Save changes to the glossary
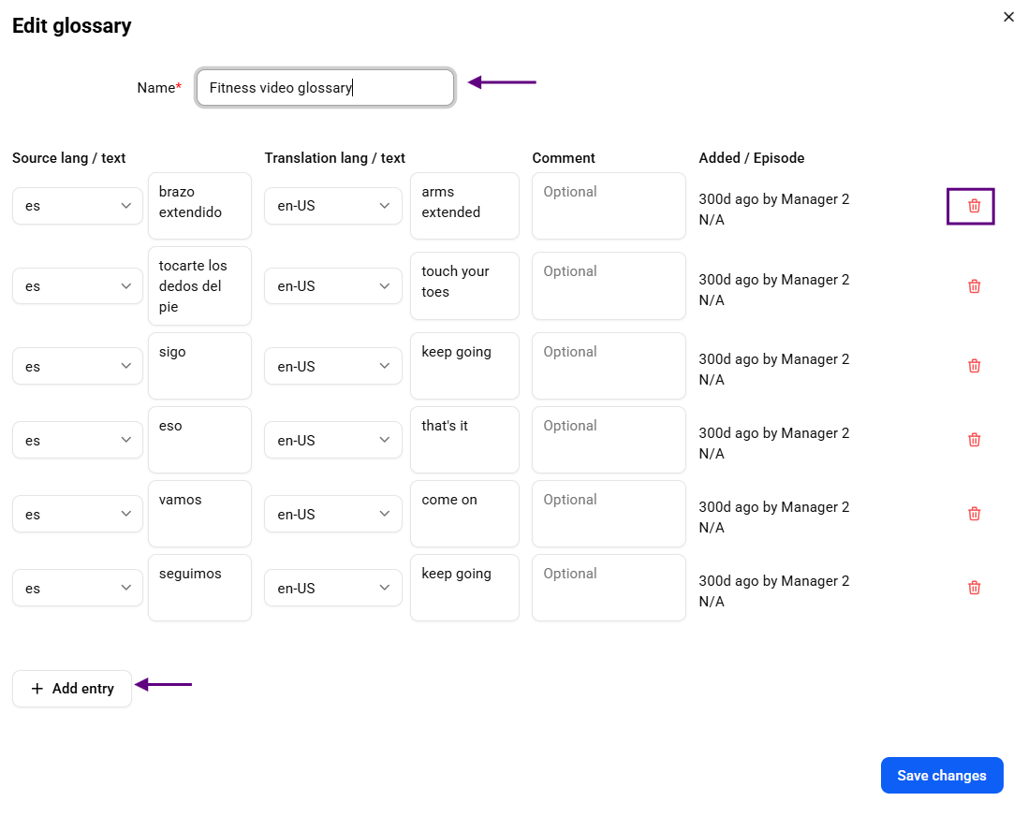1028x816 pixels. [x=942, y=776]
